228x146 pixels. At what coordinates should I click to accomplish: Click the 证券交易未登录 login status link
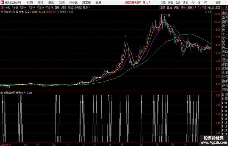[133, 2]
